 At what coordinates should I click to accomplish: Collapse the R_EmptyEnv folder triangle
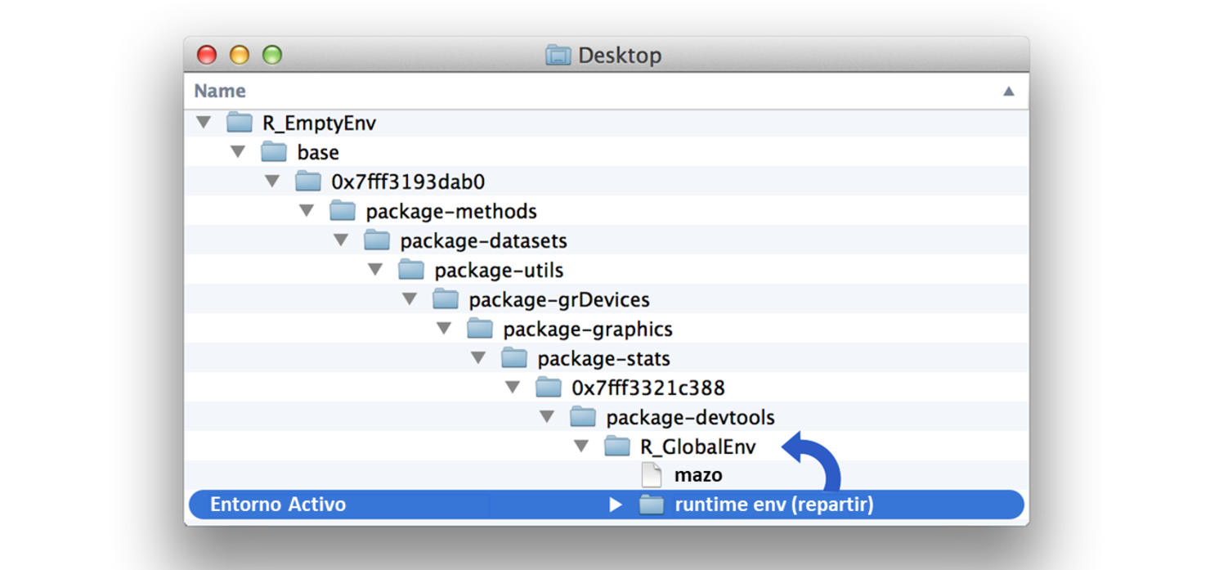[x=204, y=123]
